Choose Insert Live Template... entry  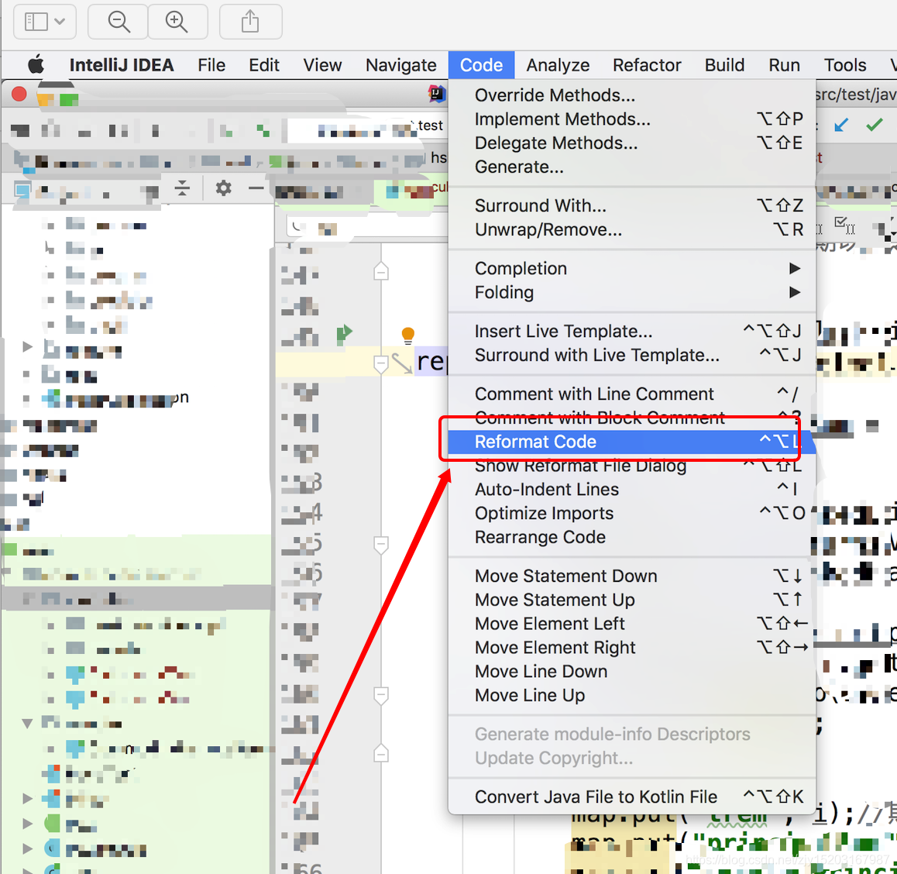tap(631, 332)
